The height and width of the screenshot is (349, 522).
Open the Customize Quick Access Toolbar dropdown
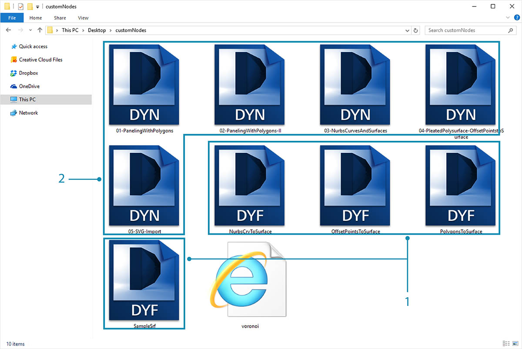(38, 7)
